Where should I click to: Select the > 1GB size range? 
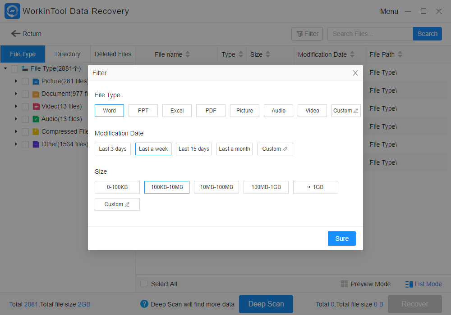[x=316, y=187]
